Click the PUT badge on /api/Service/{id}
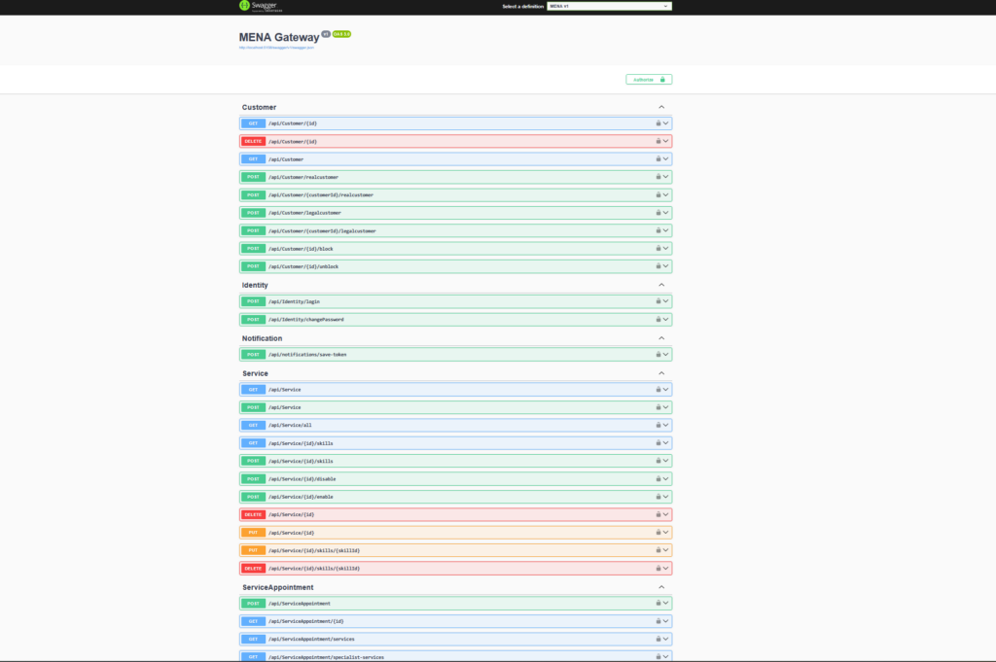This screenshot has width=996, height=662. tap(253, 533)
